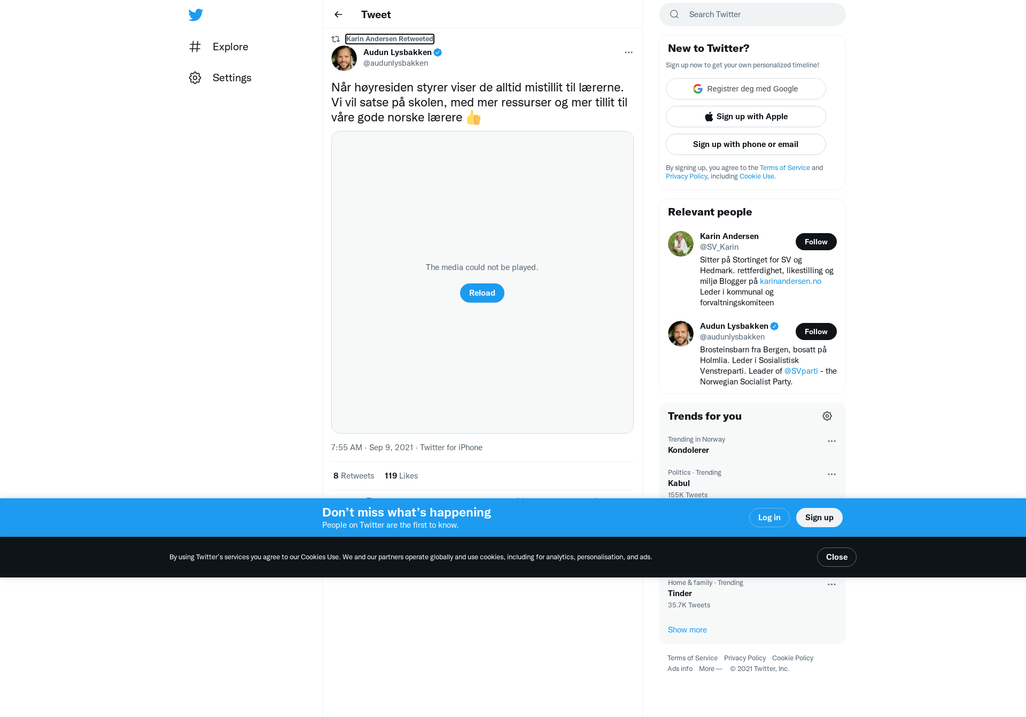The width and height of the screenshot is (1026, 717).
Task: Open the Settings gear in sidebar
Action: 195,78
